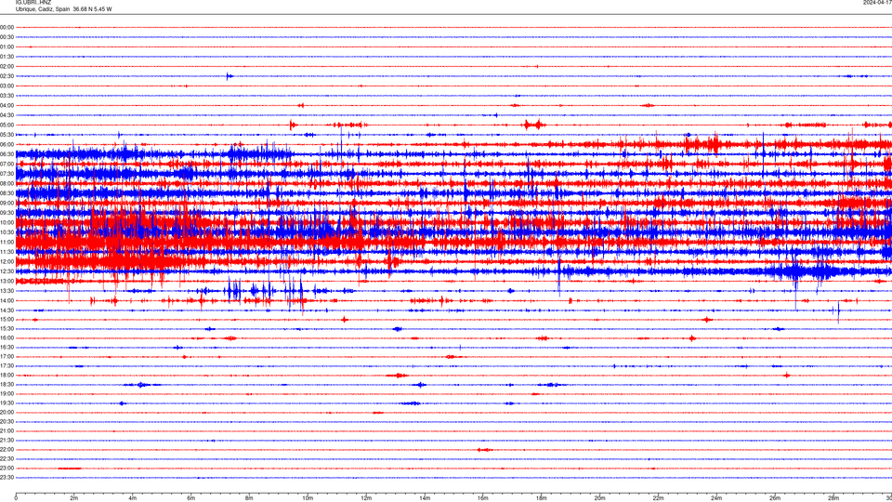
Task: Pick the '07:00' trace label
Action: click(x=7, y=164)
